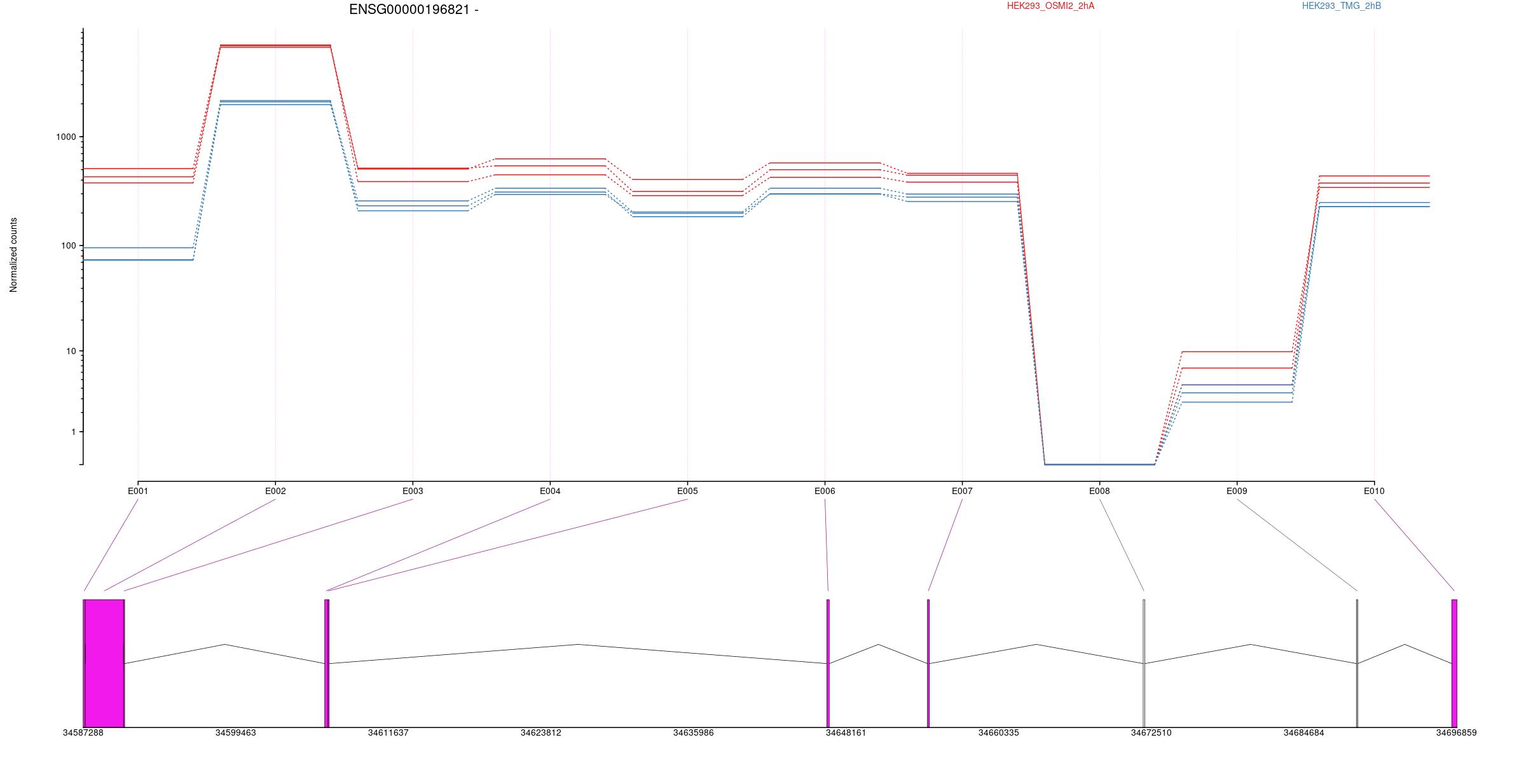1526x763 pixels.
Task: Click genomic coordinate 34684684
Action: coord(1303,732)
